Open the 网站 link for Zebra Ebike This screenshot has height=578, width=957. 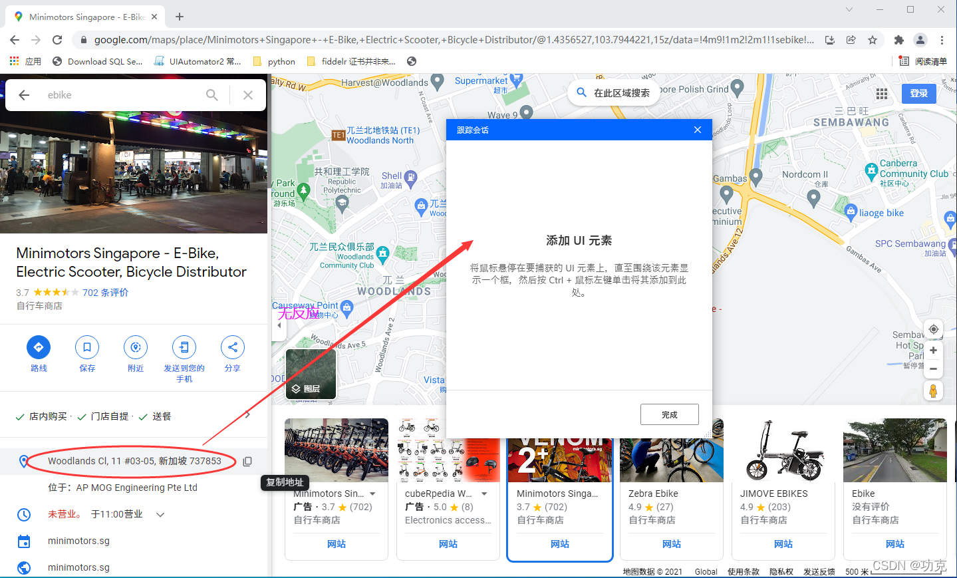[x=672, y=544]
